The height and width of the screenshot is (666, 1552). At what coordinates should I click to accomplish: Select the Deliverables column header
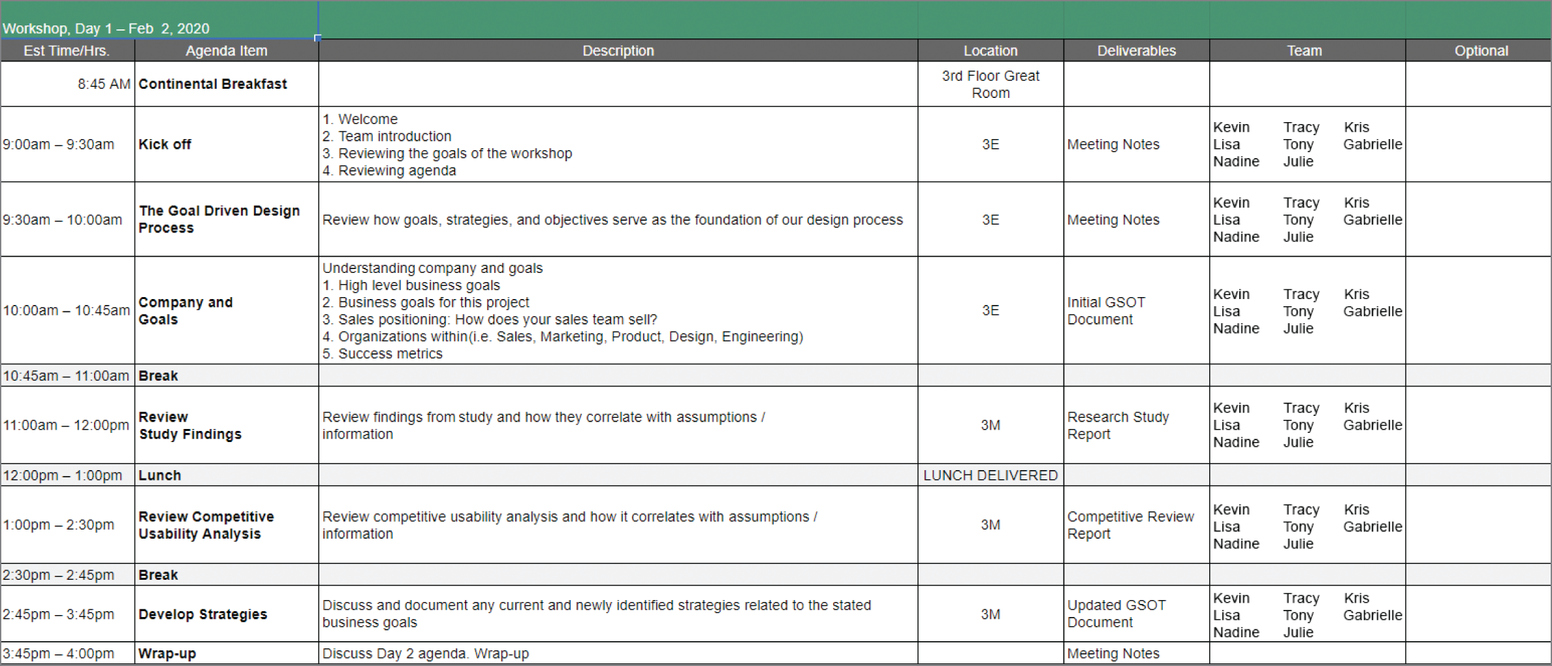tap(1136, 51)
